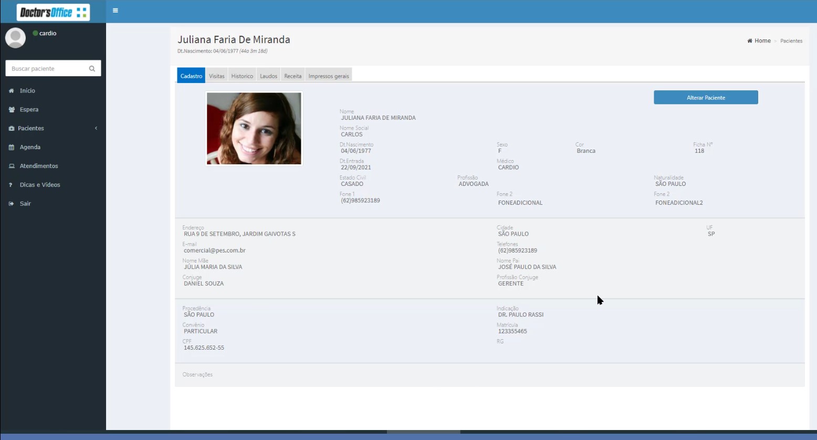
Task: Click the value FONEADICIONAL2
Action: point(679,203)
